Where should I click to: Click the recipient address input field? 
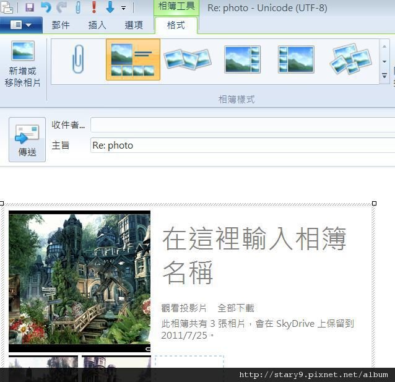click(x=243, y=124)
